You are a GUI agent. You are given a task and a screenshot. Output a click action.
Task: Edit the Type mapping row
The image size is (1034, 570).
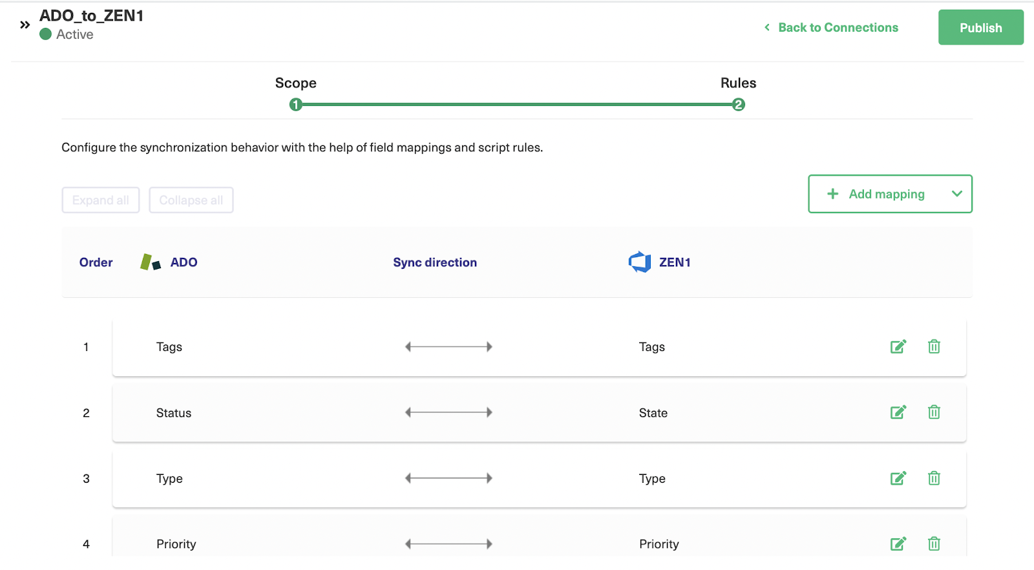[898, 478]
